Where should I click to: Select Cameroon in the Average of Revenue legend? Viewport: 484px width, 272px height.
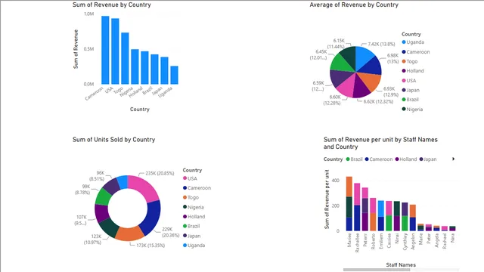pyautogui.click(x=416, y=52)
